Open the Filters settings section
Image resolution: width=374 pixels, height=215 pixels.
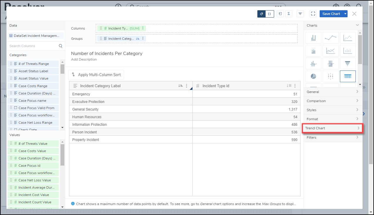[x=332, y=137]
